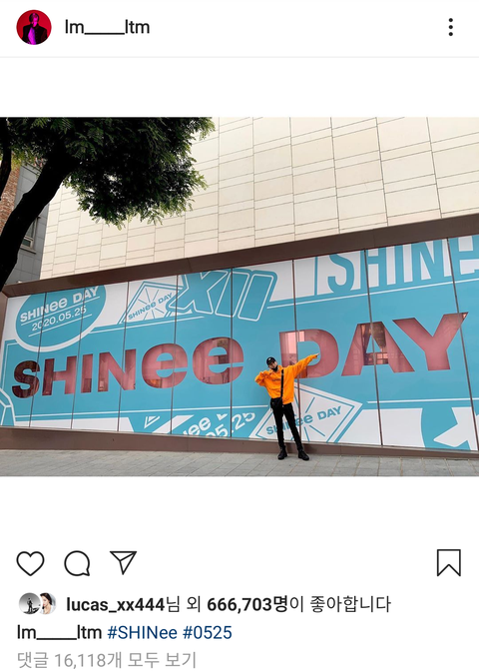Like the post with the heart icon
The width and height of the screenshot is (479, 671).
pos(30,563)
